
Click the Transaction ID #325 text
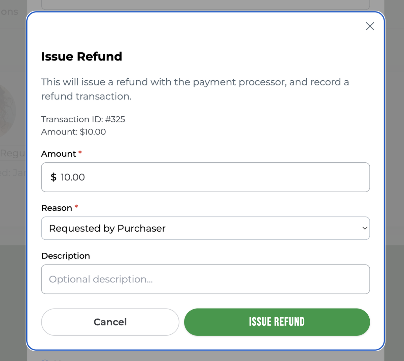(83, 119)
